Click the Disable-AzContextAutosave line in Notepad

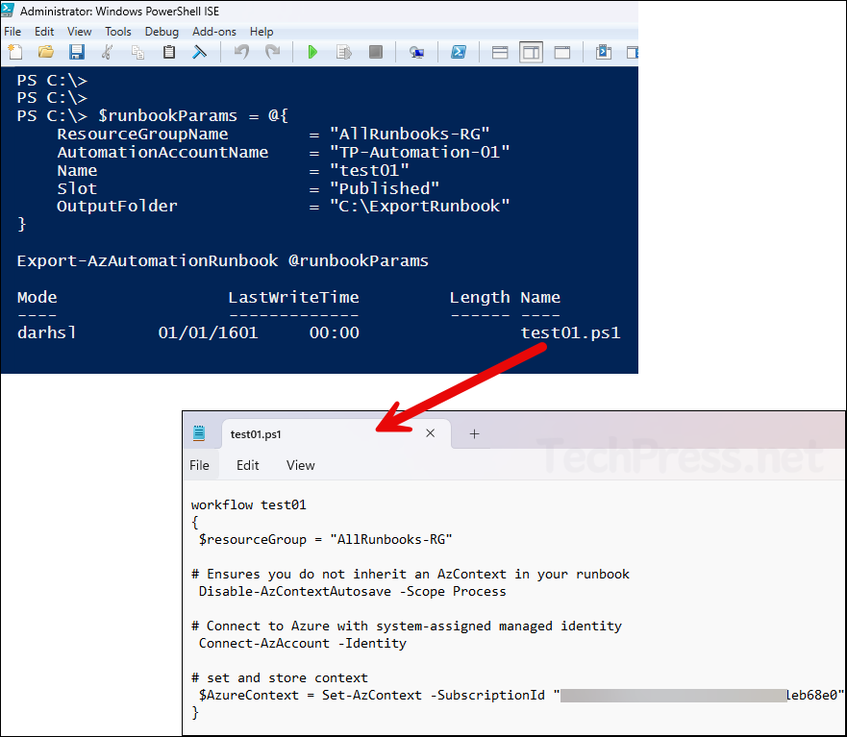[x=352, y=591]
